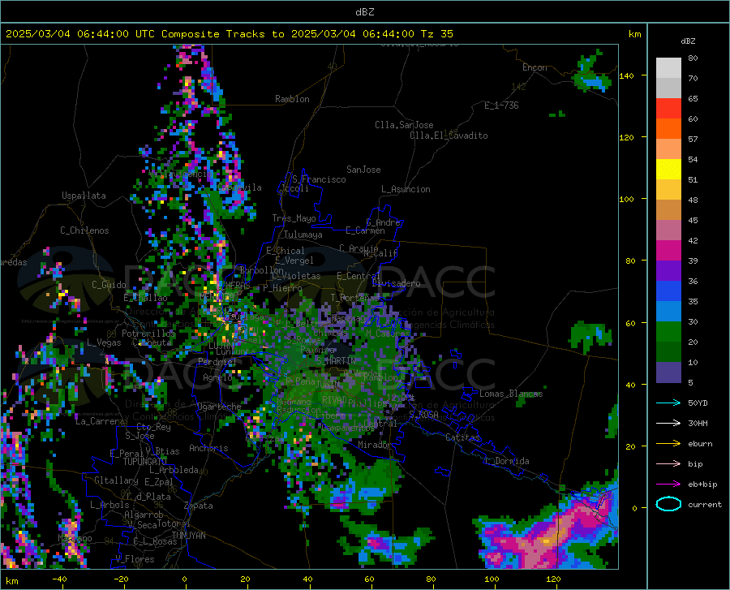Click the Uspallata town label
This screenshot has height=590, width=730.
coord(84,196)
